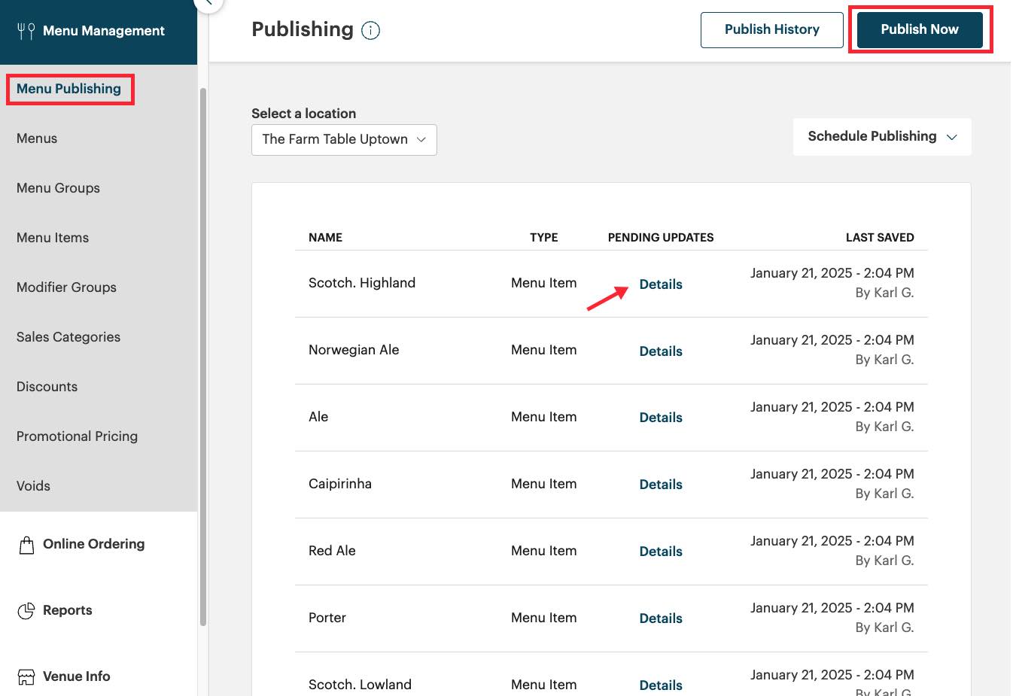Open Publish History
The image size is (1013, 696).
click(771, 29)
